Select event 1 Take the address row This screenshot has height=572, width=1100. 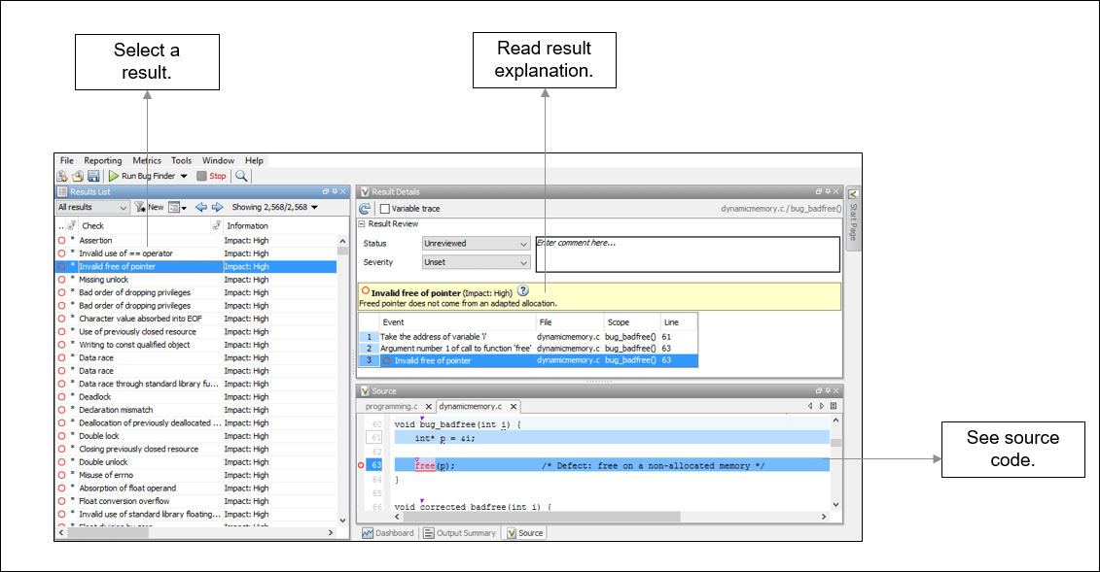coord(528,337)
